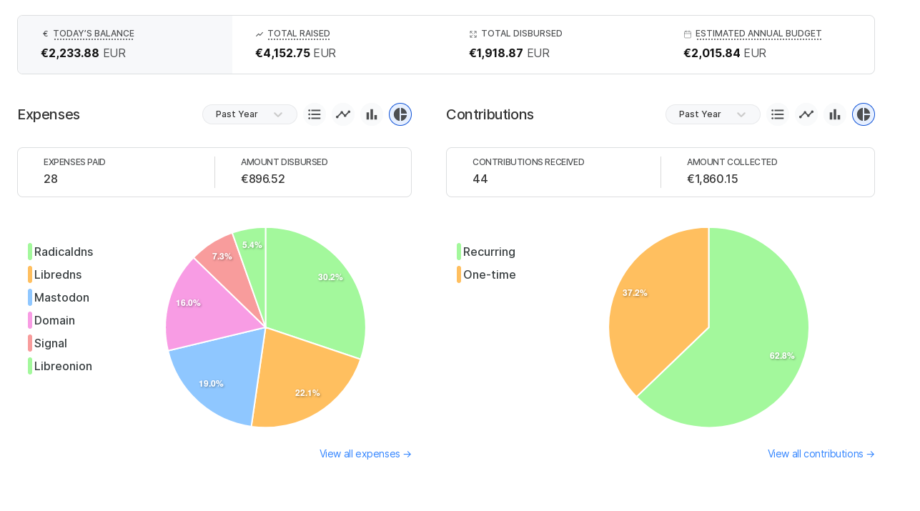The image size is (920, 511).
Task: Click View all expenses link
Action: tap(365, 454)
